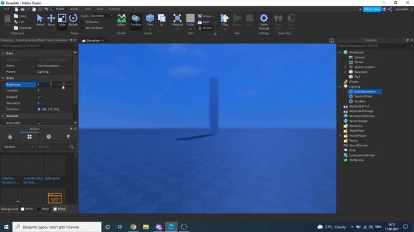Image resolution: width=414 pixels, height=232 pixels.
Task: Open the UI editor button
Action: pyautogui.click(x=161, y=20)
